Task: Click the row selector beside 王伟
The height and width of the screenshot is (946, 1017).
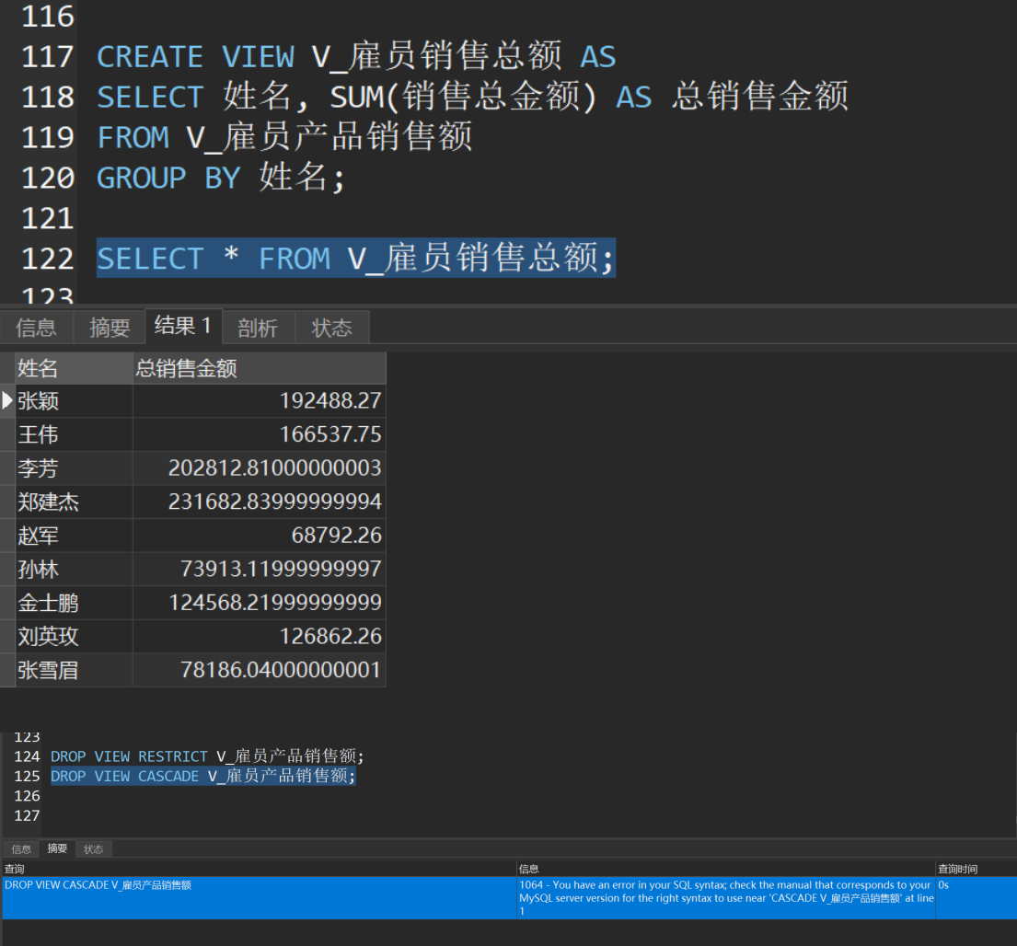Action: pyautogui.click(x=7, y=434)
